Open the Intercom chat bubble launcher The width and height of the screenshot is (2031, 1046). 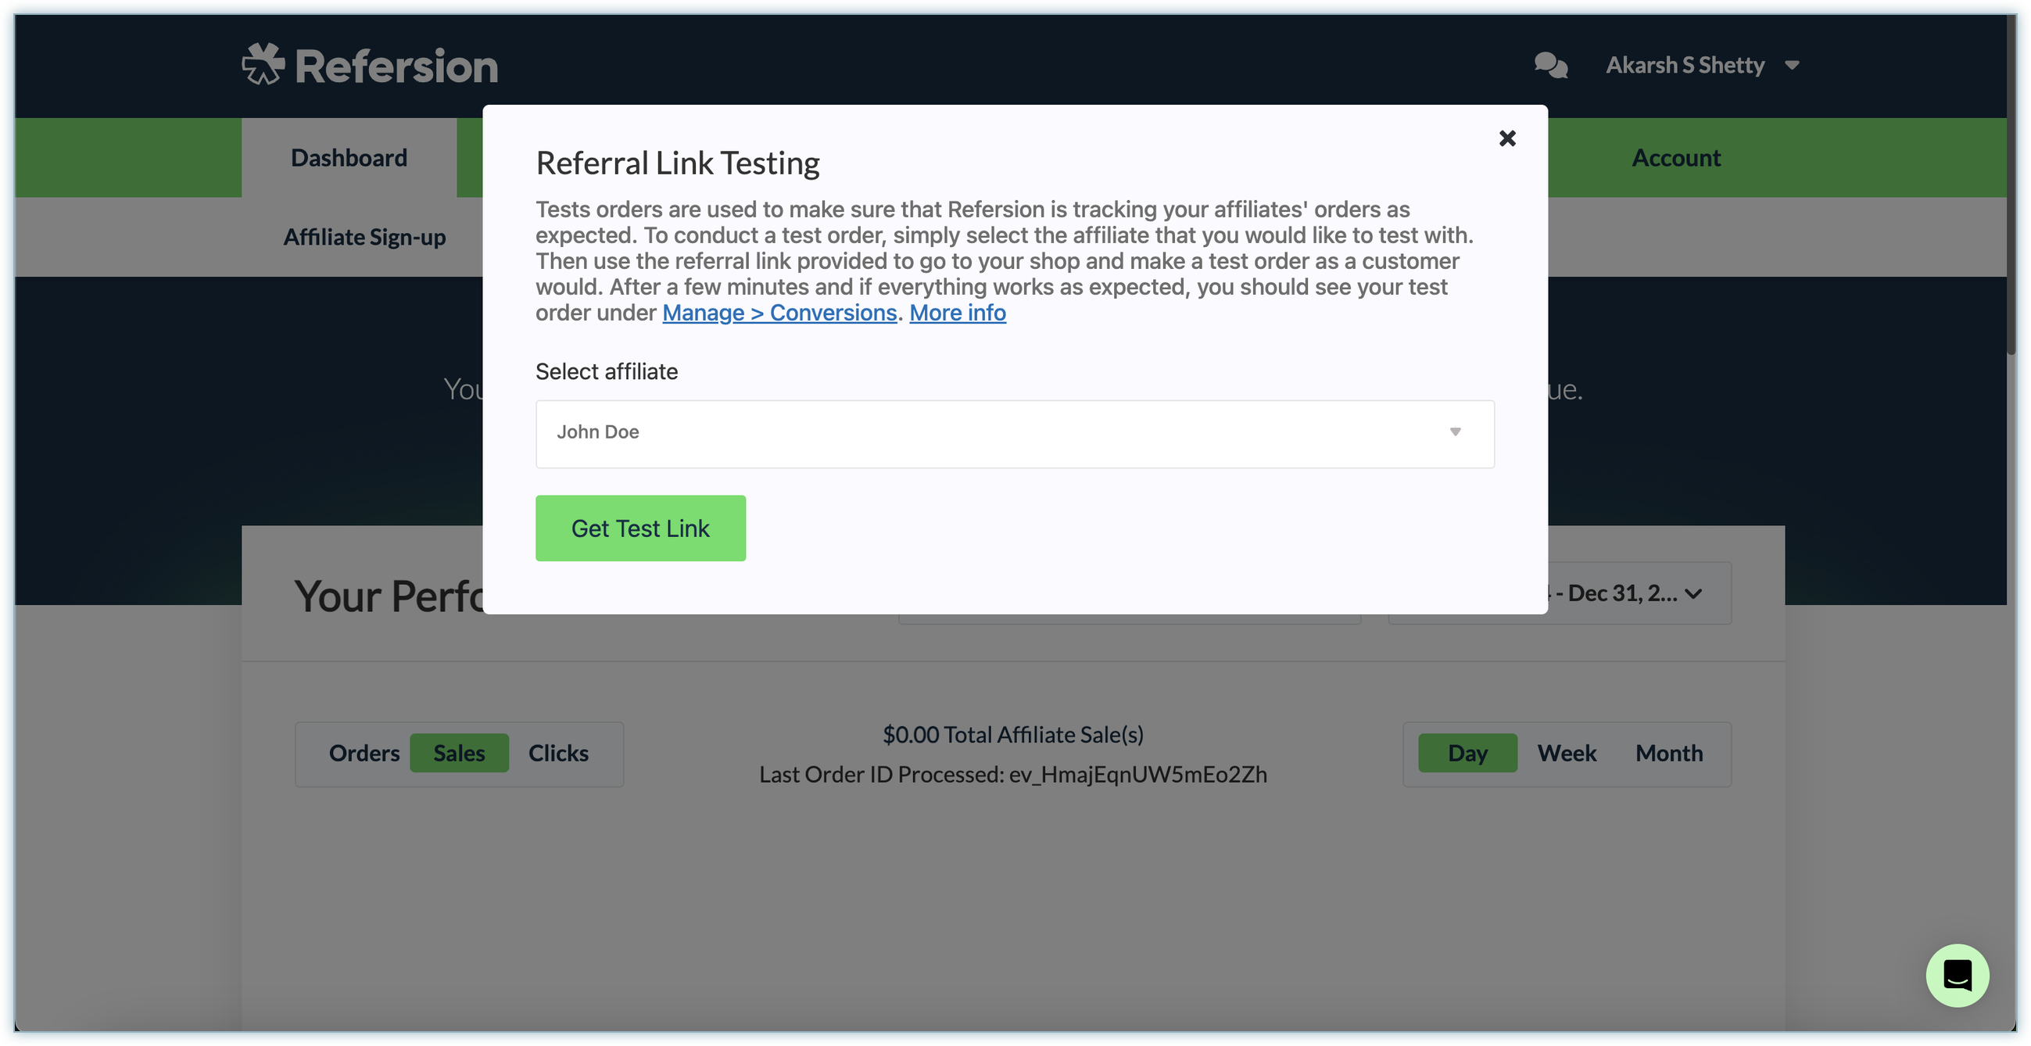point(1957,975)
